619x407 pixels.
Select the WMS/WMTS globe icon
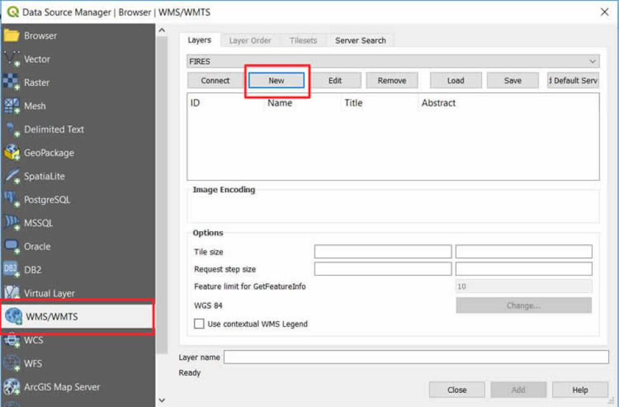pos(13,317)
